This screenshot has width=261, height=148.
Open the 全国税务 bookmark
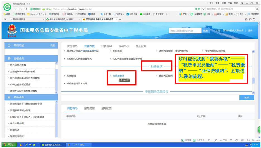[67, 14]
